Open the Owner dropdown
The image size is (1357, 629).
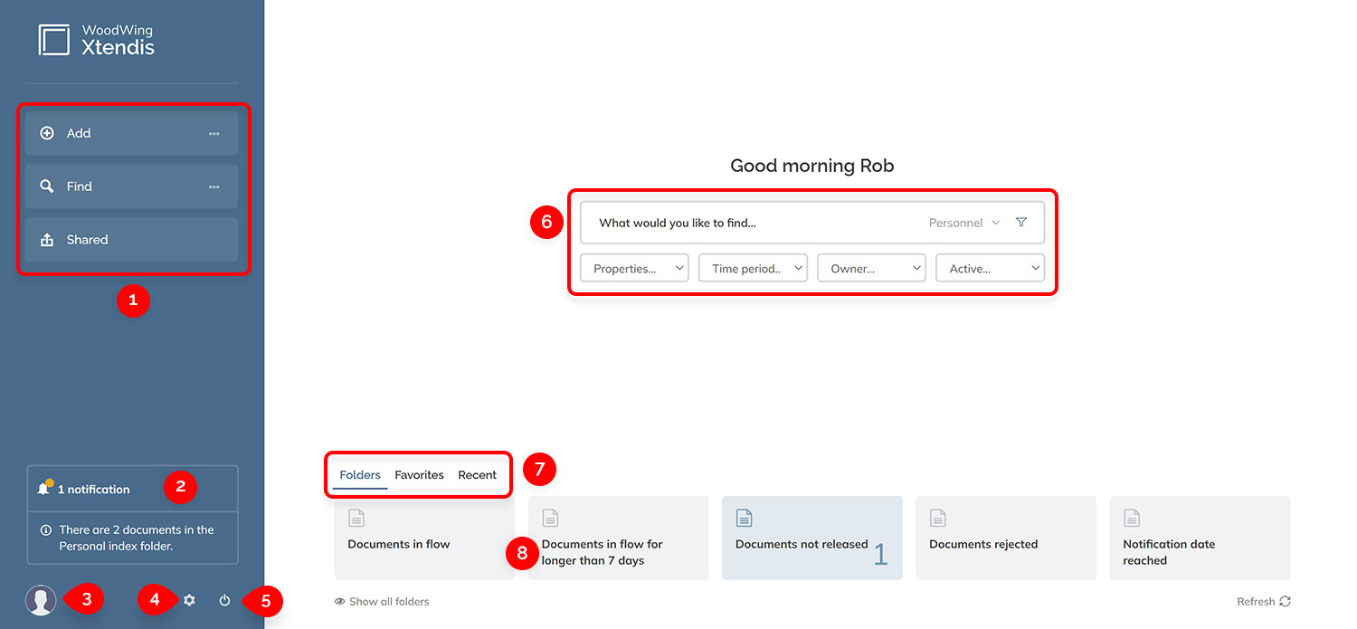point(871,268)
